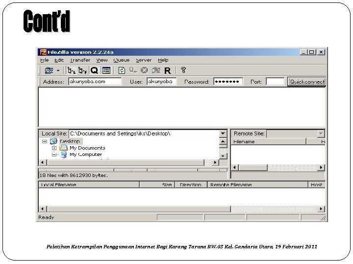Screen dimensions: 353x264
Task: Open Site Manager dropdown arrow
Action: click(58, 70)
